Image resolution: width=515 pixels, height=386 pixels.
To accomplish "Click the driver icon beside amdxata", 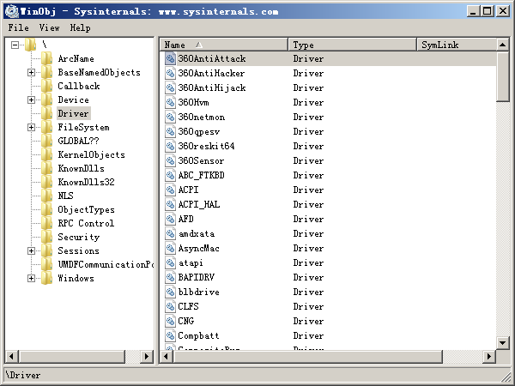I will [170, 233].
